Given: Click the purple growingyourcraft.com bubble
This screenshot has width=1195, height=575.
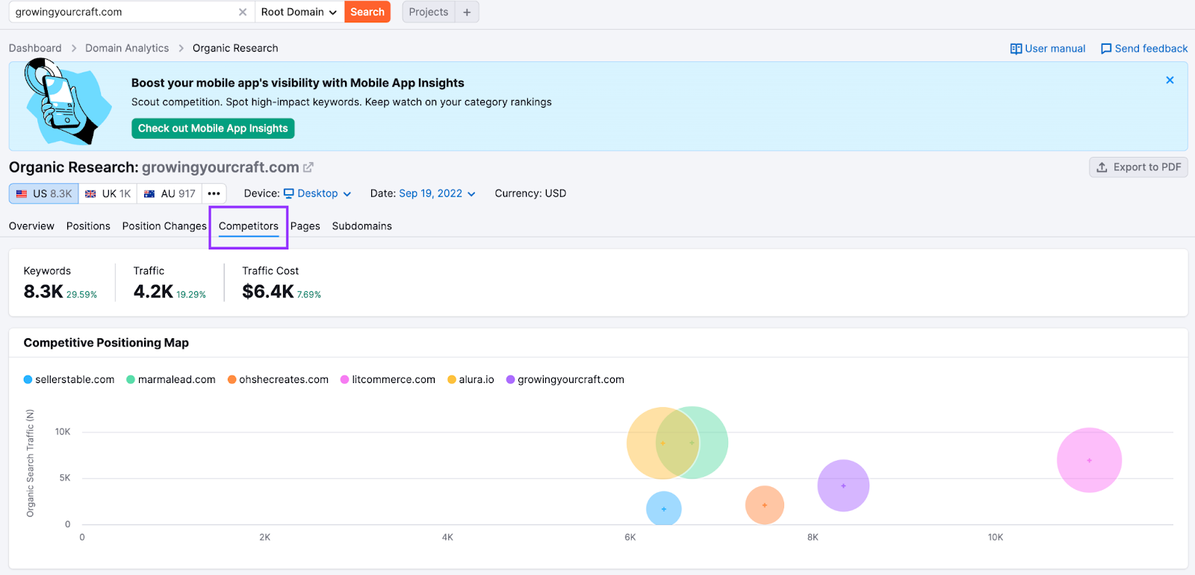Looking at the screenshot, I should (x=843, y=485).
